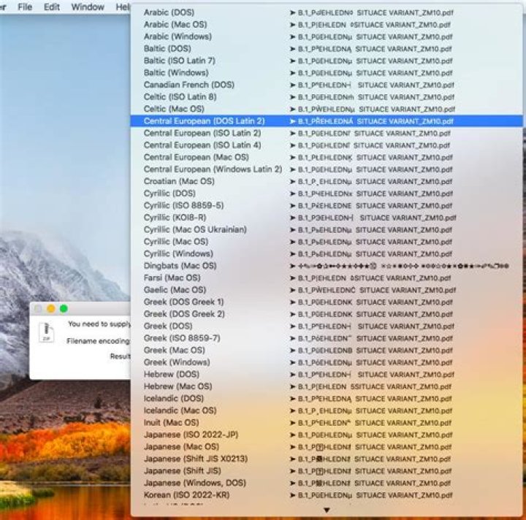The image size is (526, 520).
Task: Choose Japanese (ISO 2022-JP) encoding
Action: pyautogui.click(x=327, y=435)
